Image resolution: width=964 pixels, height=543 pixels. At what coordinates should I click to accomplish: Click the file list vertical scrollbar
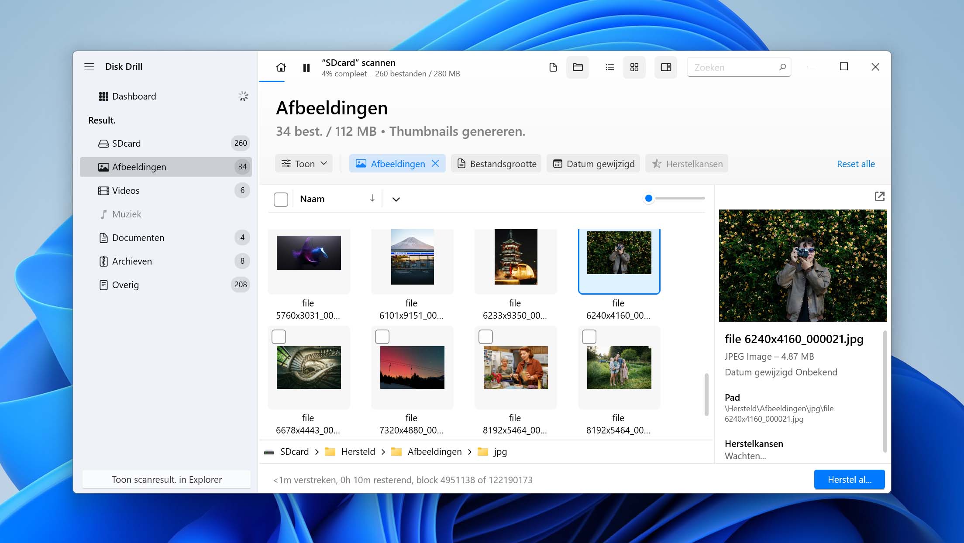coord(706,395)
